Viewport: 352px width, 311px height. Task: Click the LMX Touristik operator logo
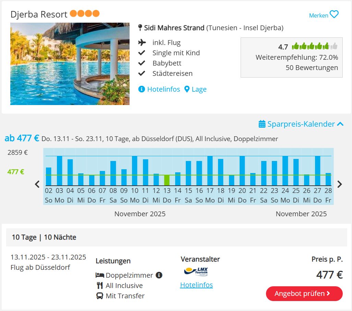(196, 272)
